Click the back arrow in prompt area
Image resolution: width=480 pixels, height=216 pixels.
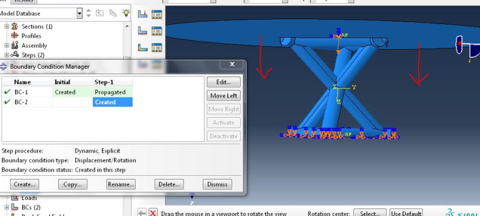pos(142,212)
